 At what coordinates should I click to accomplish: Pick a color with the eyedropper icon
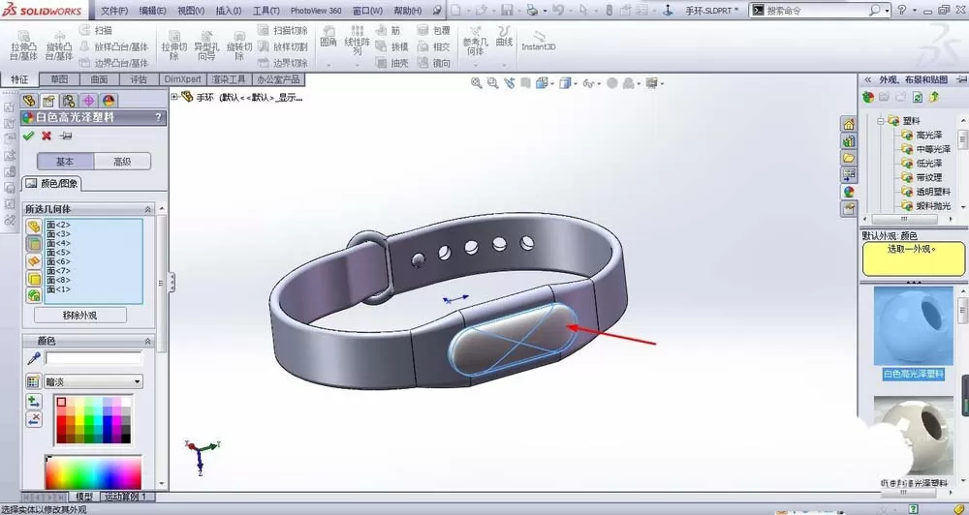pyautogui.click(x=33, y=358)
